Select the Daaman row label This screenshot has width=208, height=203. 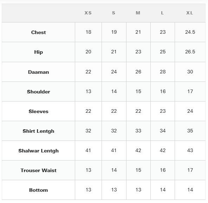point(38,72)
